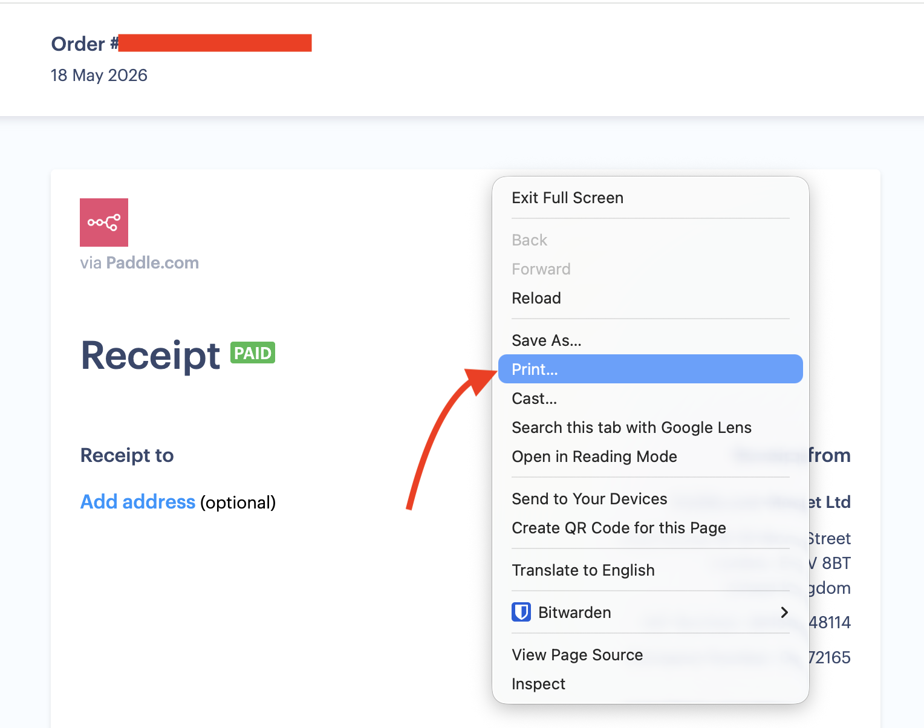This screenshot has height=728, width=924.
Task: Select Translate to English
Action: coord(651,570)
